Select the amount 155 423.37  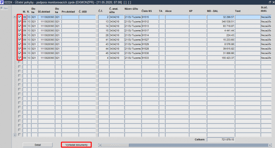coord(221,58)
